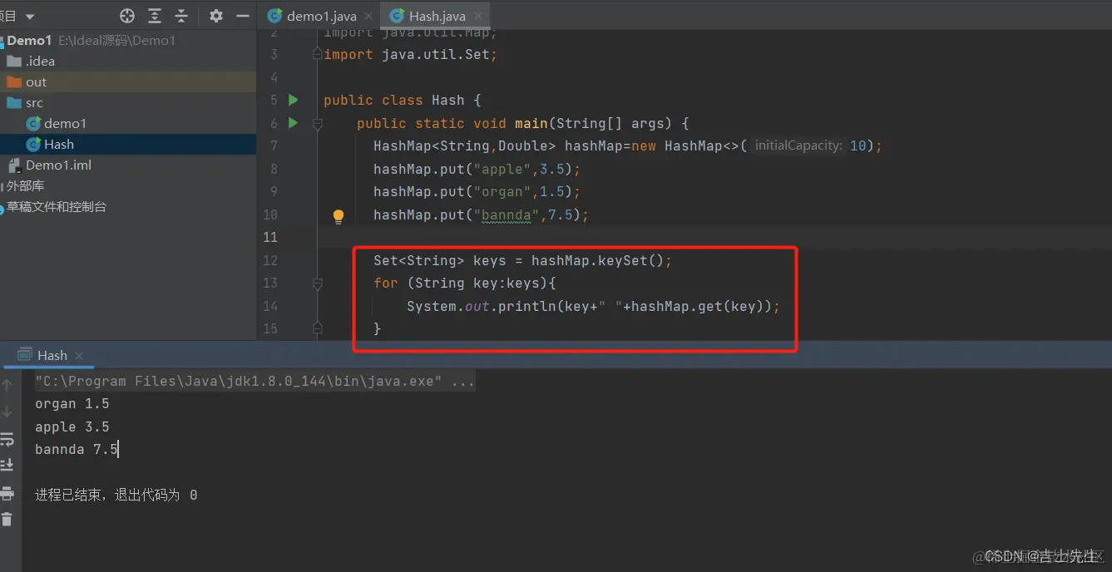Click the down arrow in run toolbar
This screenshot has height=572, width=1112.
click(x=7, y=412)
